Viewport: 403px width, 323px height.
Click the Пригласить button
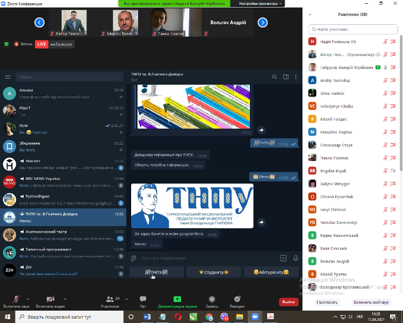[x=327, y=302]
